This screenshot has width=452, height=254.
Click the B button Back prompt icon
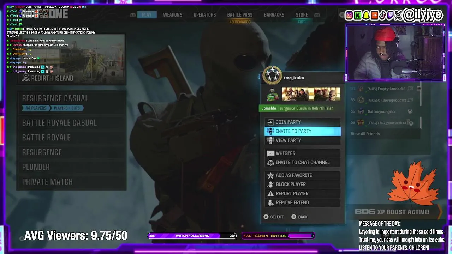(x=294, y=217)
